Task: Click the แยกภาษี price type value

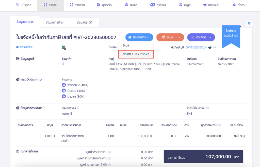Action: pyautogui.click(x=67, y=114)
